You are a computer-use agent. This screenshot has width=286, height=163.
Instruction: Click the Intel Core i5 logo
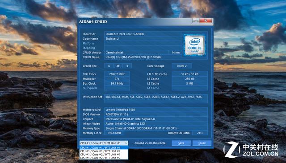(x=195, y=45)
